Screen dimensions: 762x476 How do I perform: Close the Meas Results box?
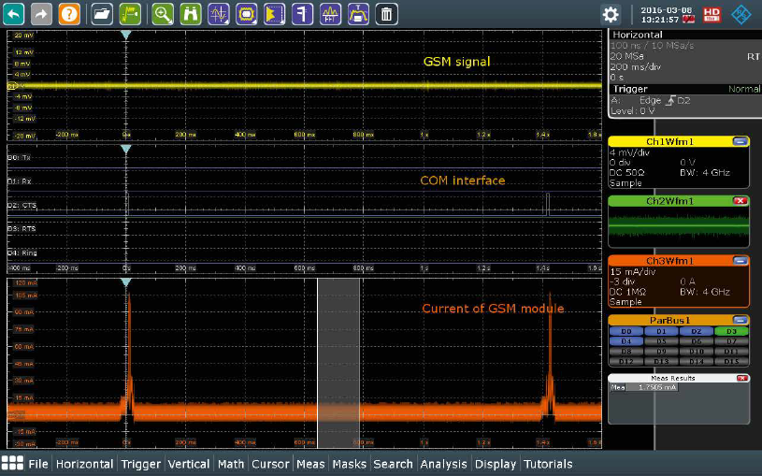click(741, 378)
